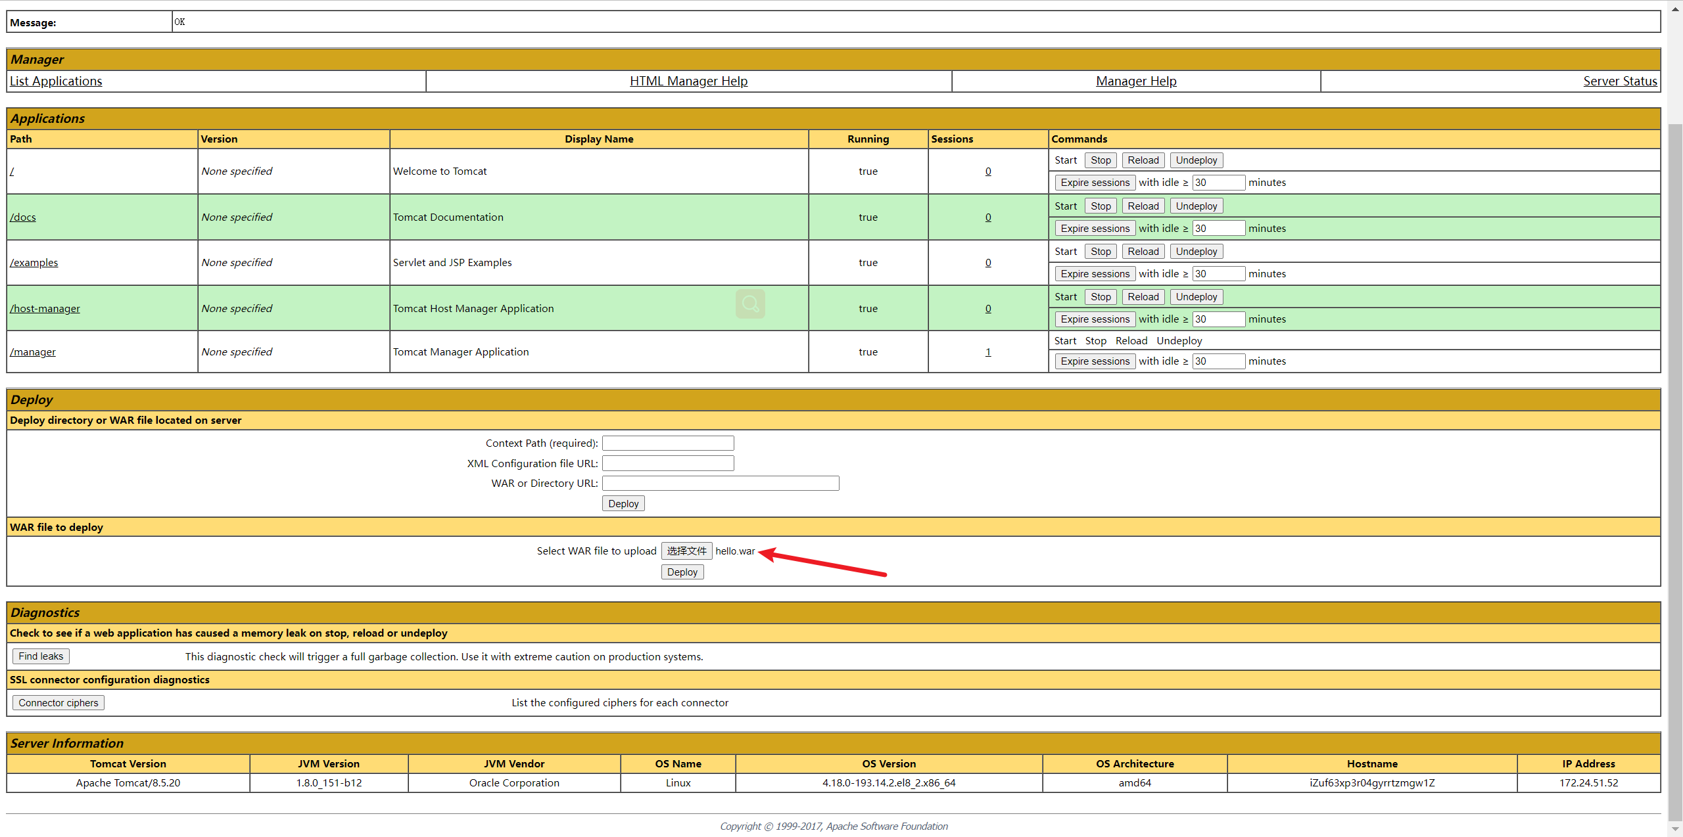Click the OS version 4.18.0-193.14.2.el8_2.x86_64 cell
Viewport: 1683px width, 837px height.
pyautogui.click(x=889, y=783)
